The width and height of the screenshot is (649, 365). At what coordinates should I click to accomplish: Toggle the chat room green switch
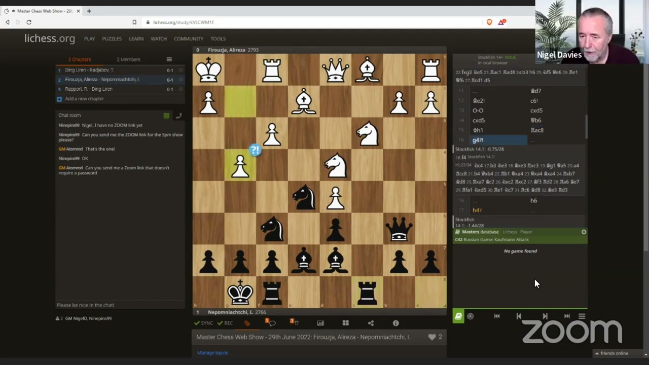pyautogui.click(x=166, y=116)
